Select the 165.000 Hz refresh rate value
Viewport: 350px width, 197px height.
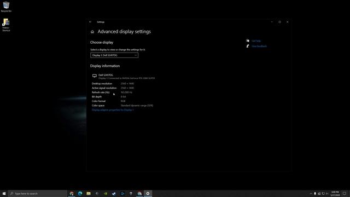click(x=126, y=92)
